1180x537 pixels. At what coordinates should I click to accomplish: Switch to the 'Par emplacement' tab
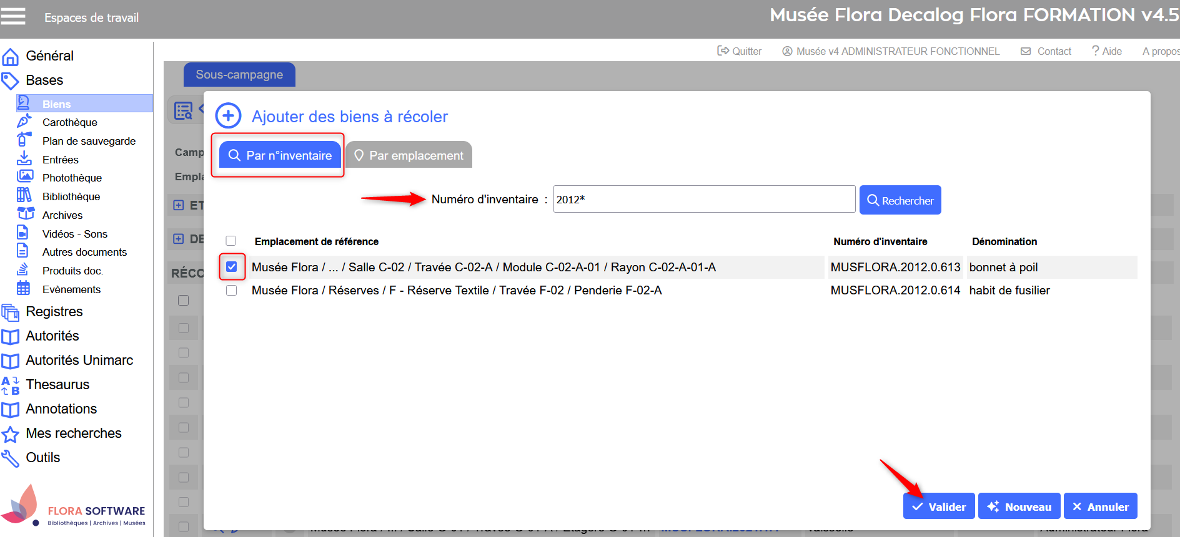click(409, 155)
